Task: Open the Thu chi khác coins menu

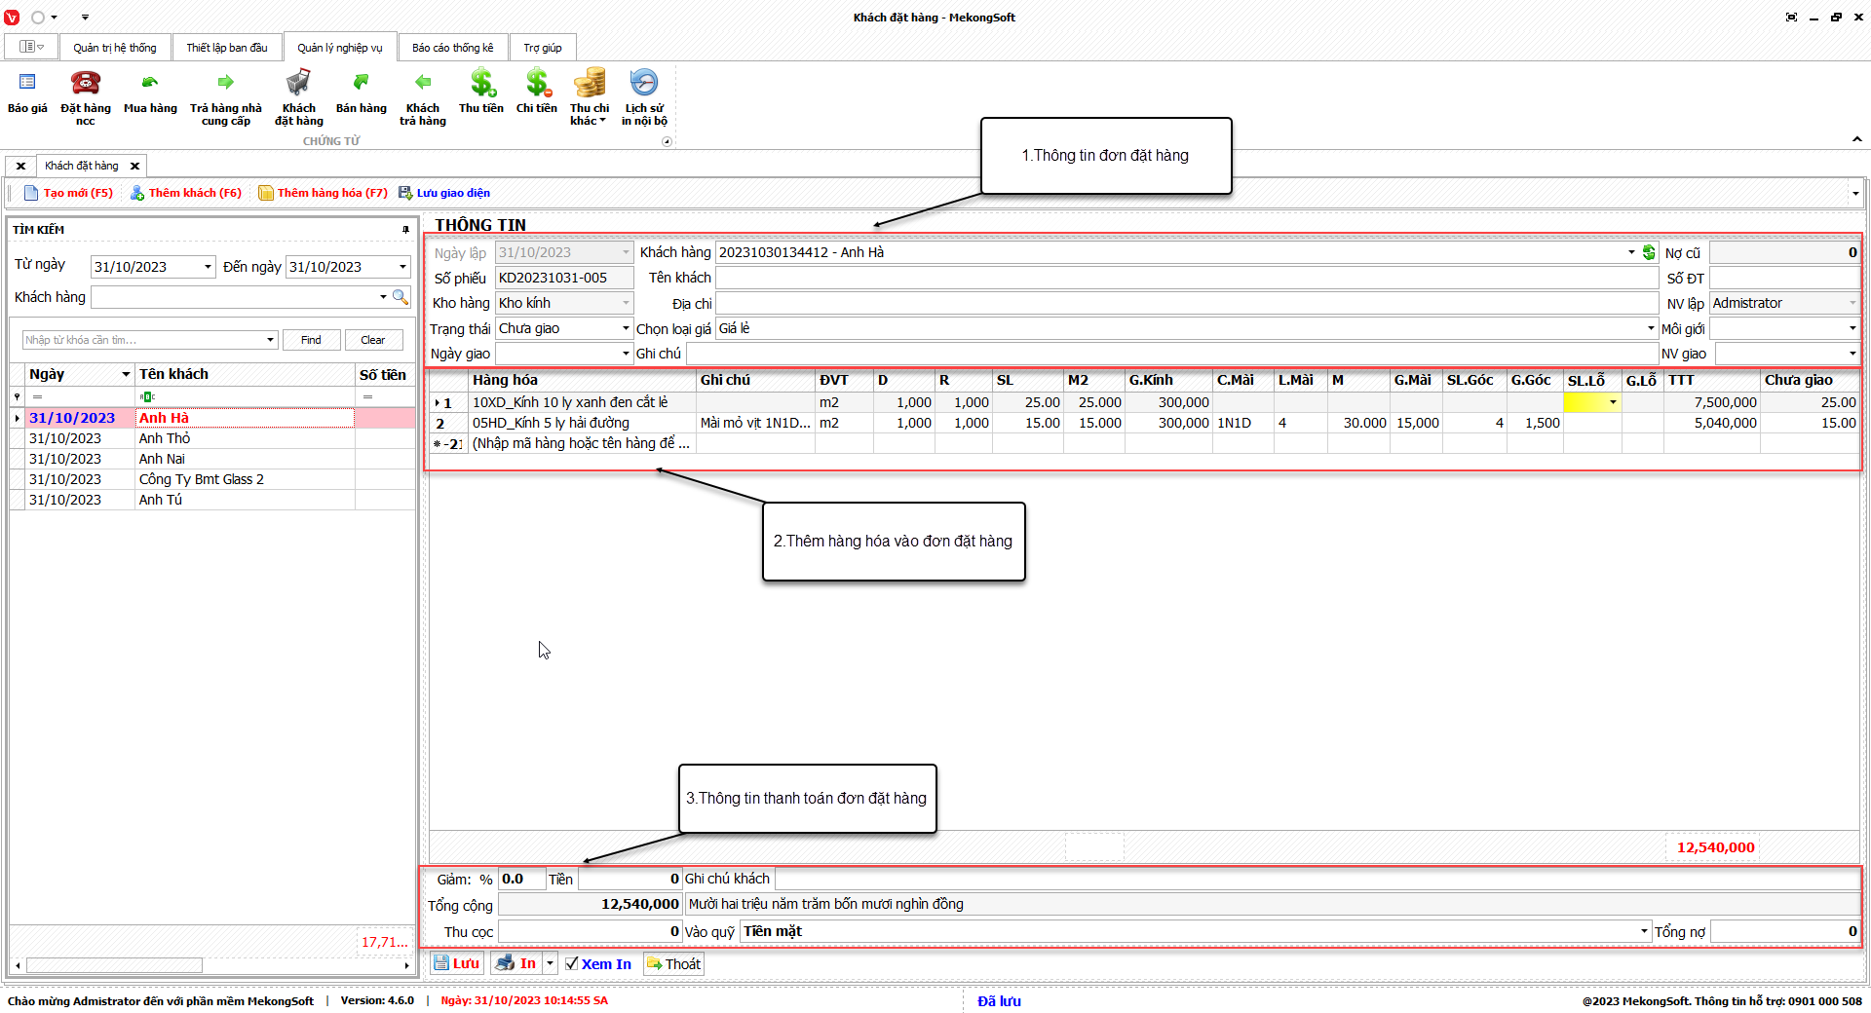Action: 590,95
